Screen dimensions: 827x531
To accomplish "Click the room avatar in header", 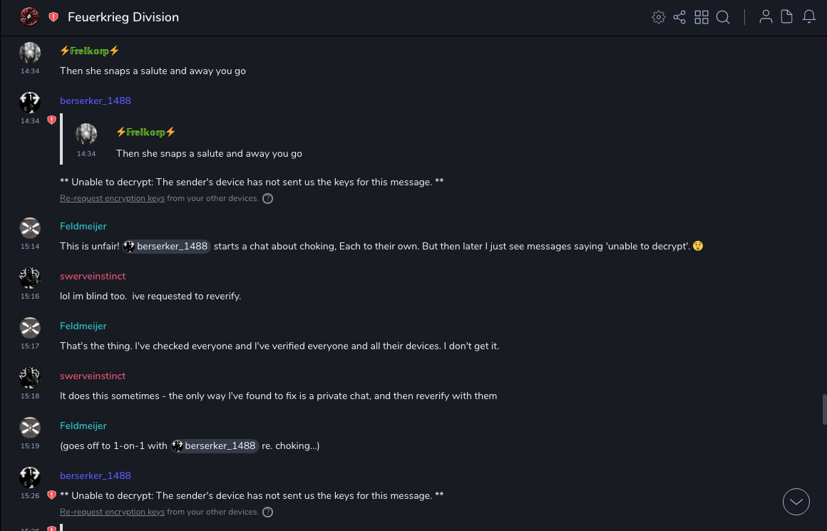I will click(29, 17).
